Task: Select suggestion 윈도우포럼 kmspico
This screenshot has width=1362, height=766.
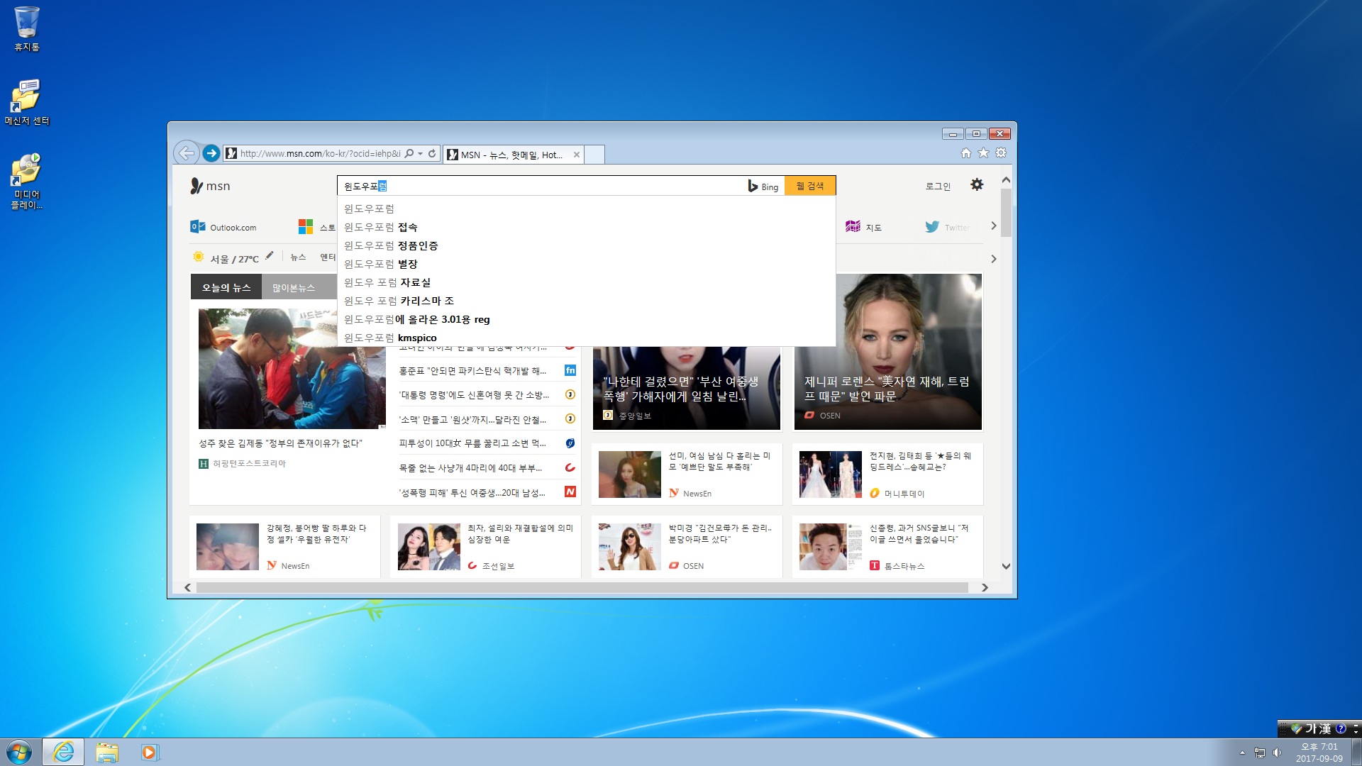Action: tap(587, 338)
